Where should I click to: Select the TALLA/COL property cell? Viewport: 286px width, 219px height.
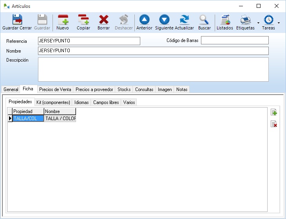click(28, 118)
